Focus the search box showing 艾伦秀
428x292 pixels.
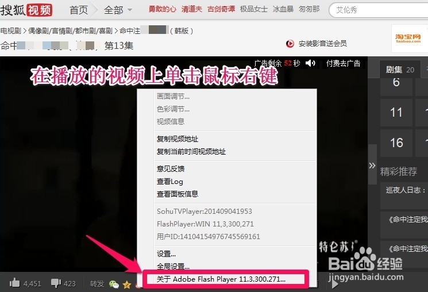tap(379, 10)
